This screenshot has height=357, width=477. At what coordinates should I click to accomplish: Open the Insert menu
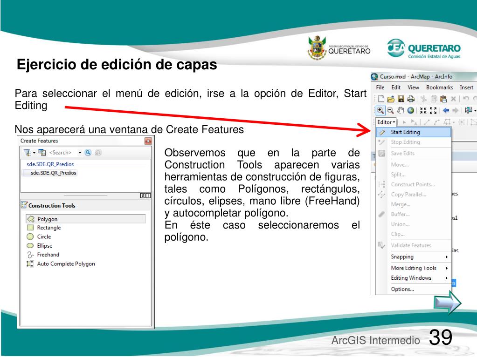467,88
